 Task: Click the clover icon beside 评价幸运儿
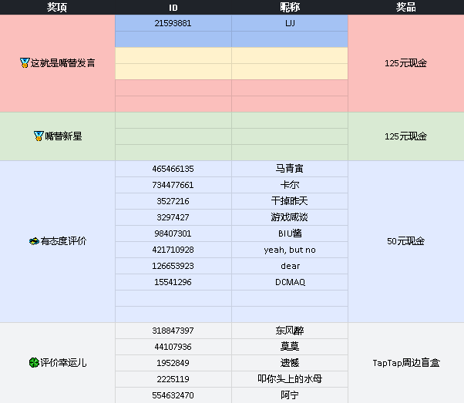(x=34, y=362)
